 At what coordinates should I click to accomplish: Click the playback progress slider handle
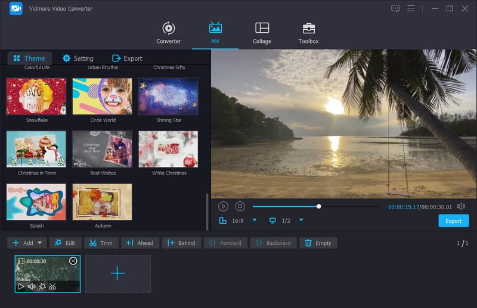pyautogui.click(x=319, y=206)
